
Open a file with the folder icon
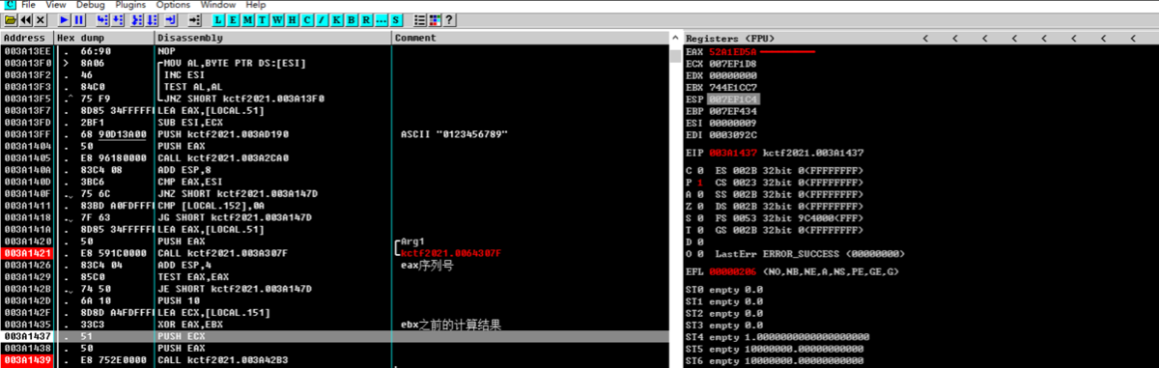click(10, 19)
